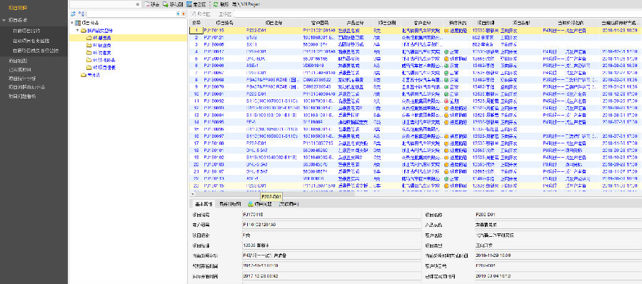Click the green refresh icon in the top toolbar
This screenshot has height=284, width=642.
[x=216, y=4]
